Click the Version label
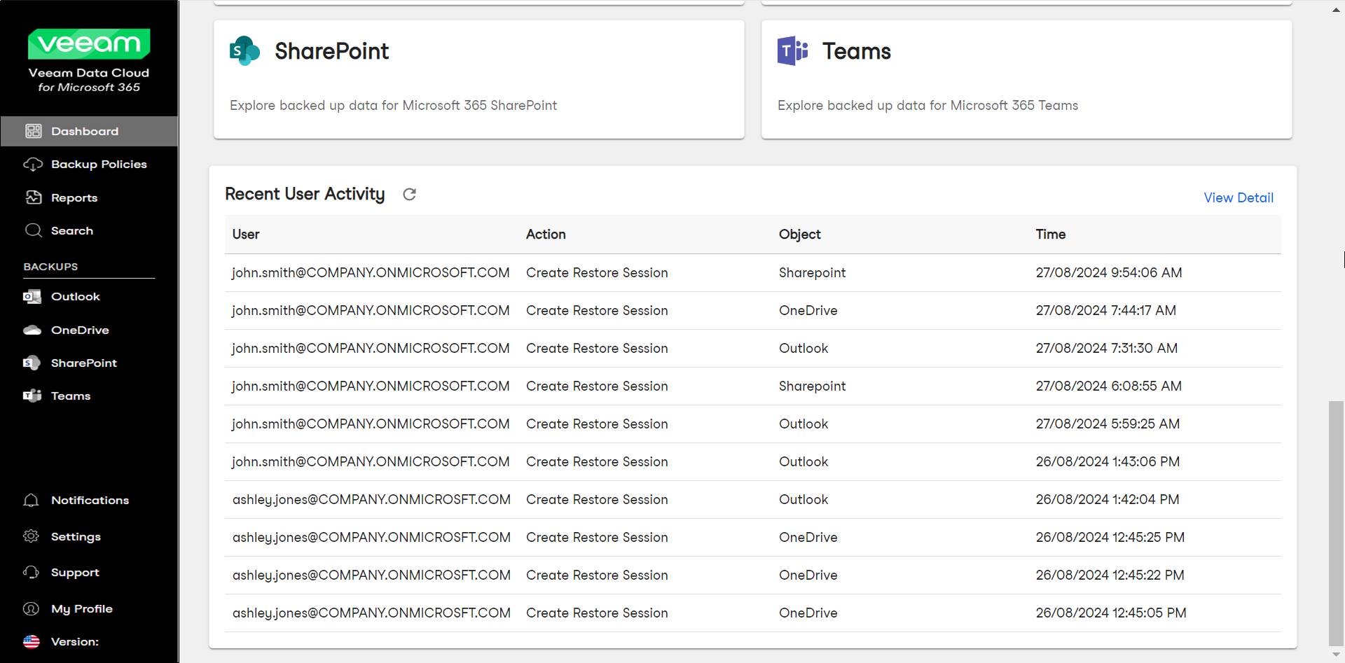1345x663 pixels. (x=74, y=641)
